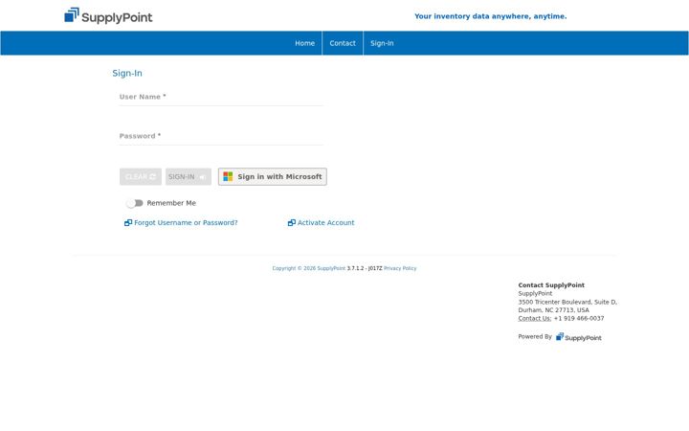Sign in with Microsoft
Viewport: 689px width, 431px height.
click(x=273, y=177)
